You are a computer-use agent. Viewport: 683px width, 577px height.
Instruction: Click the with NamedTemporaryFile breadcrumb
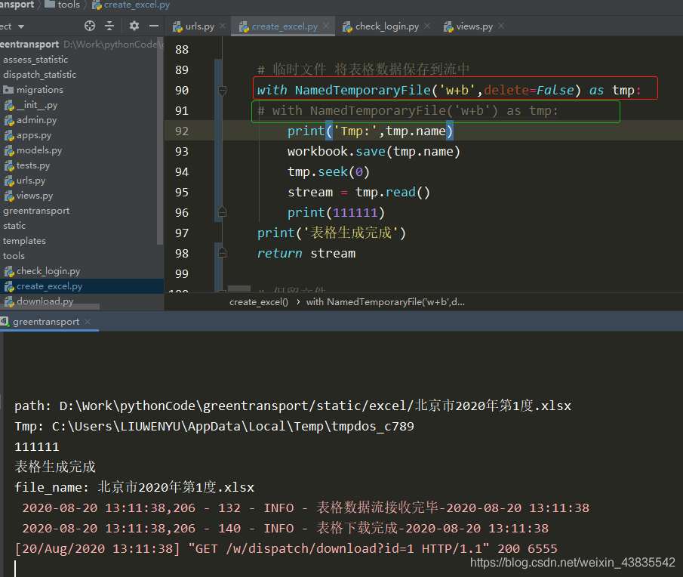click(386, 302)
